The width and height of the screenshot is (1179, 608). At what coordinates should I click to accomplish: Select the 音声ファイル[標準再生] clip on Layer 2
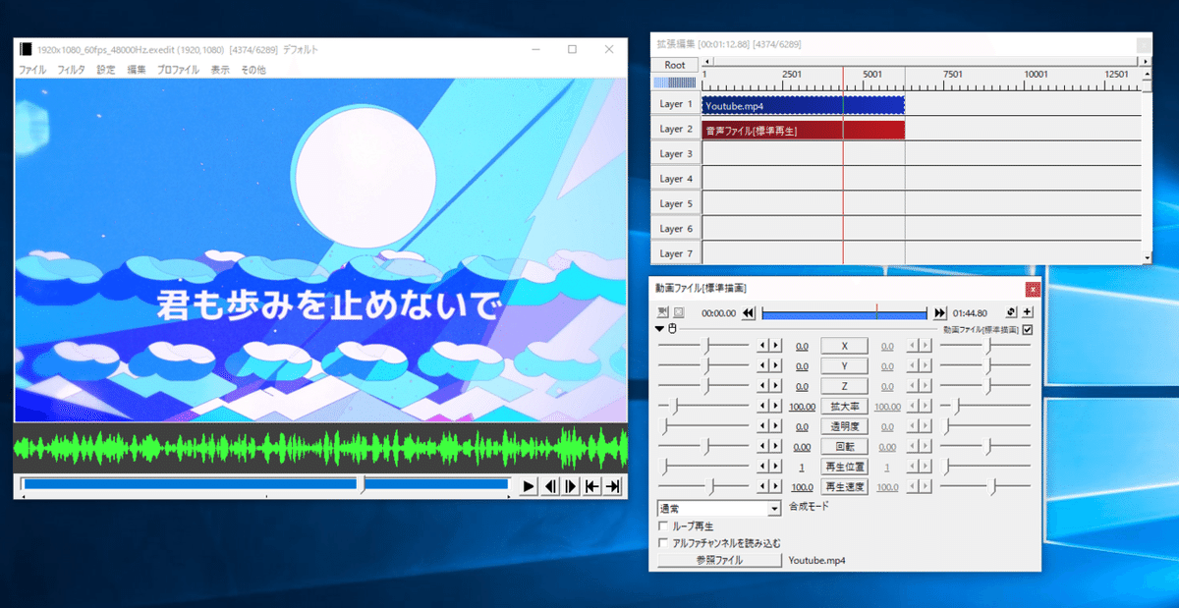[x=803, y=130]
